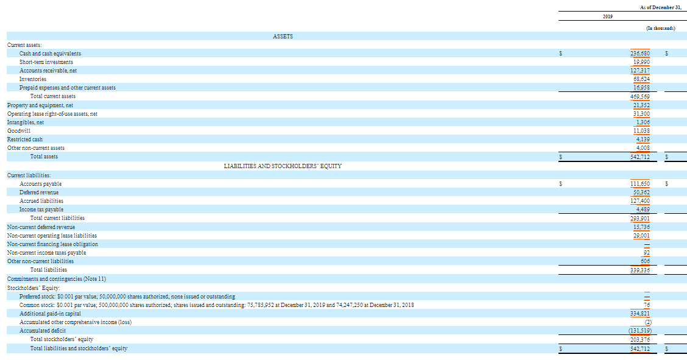Select 'Prepaid expenses and other current assets'

tap(68, 88)
